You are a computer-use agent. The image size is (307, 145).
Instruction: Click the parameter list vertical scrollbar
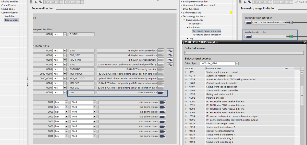click(302, 95)
